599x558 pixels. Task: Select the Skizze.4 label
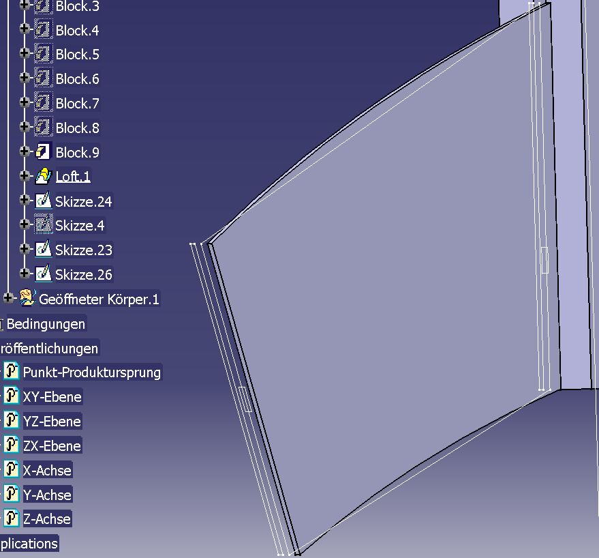80,225
